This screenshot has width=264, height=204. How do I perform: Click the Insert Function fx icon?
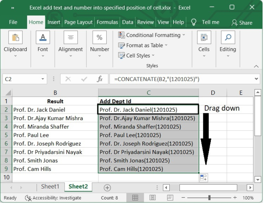coord(100,79)
